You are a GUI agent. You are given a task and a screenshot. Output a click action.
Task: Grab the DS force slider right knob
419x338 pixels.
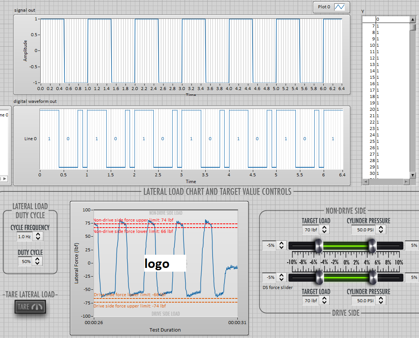point(373,278)
